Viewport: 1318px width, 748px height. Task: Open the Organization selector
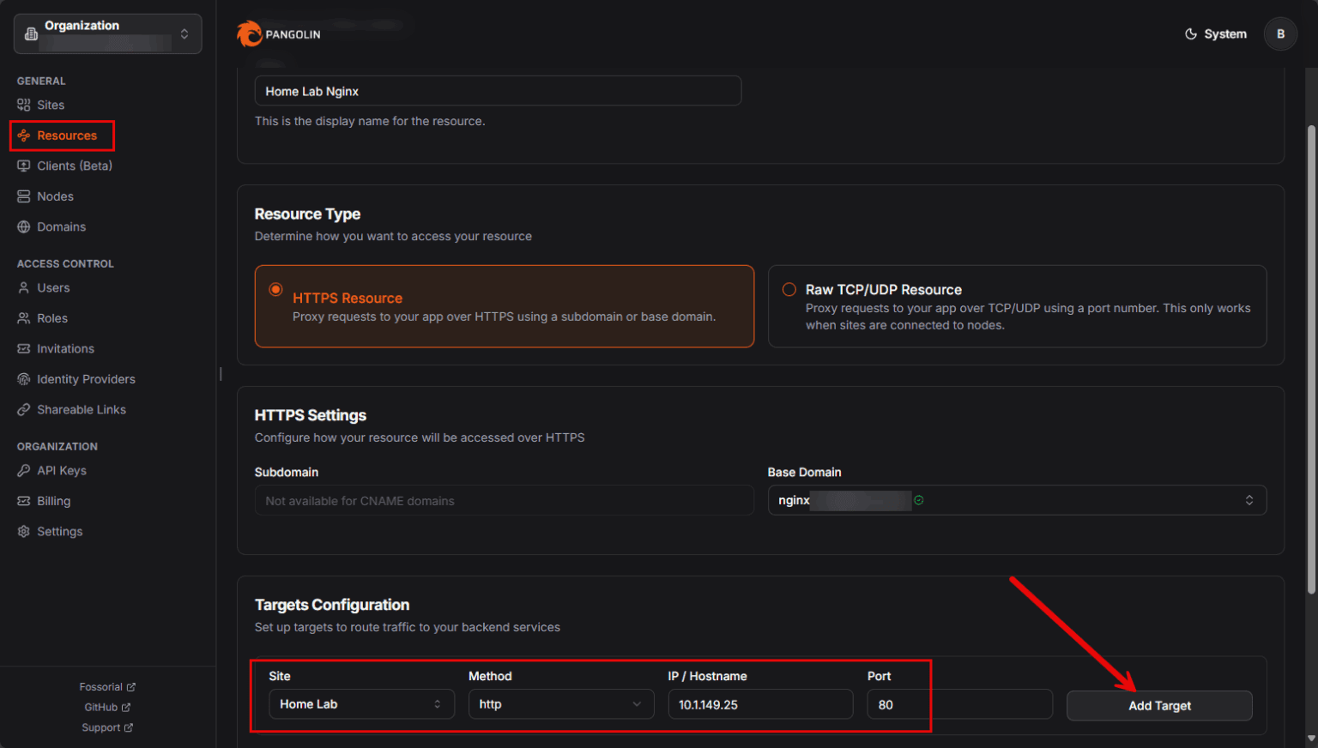click(x=107, y=33)
